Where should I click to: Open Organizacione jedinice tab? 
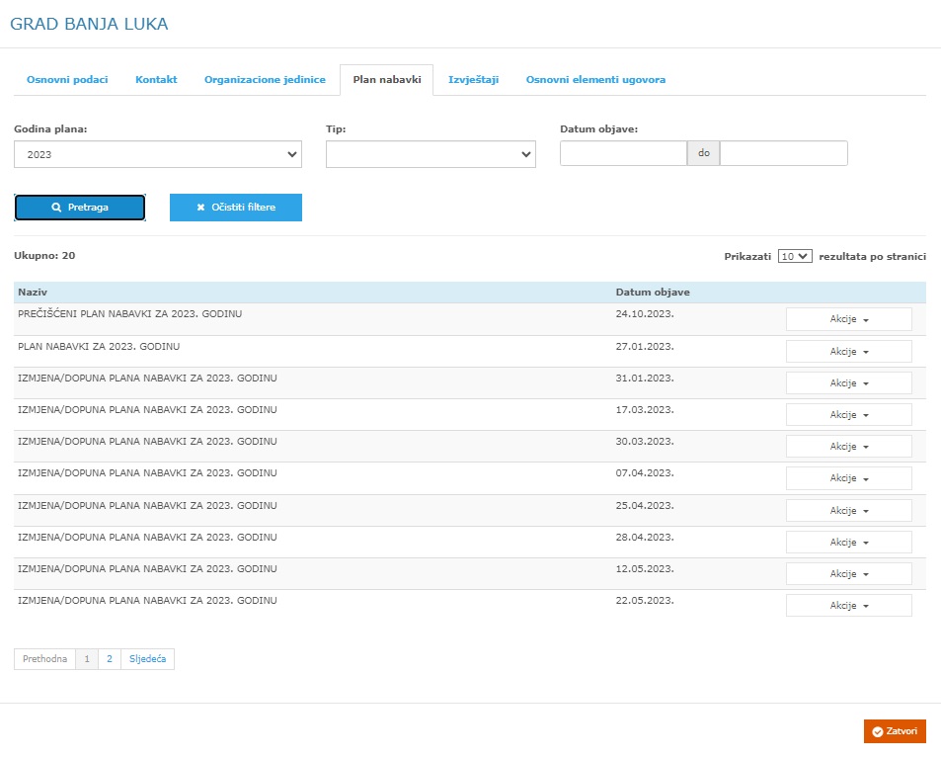tap(265, 79)
